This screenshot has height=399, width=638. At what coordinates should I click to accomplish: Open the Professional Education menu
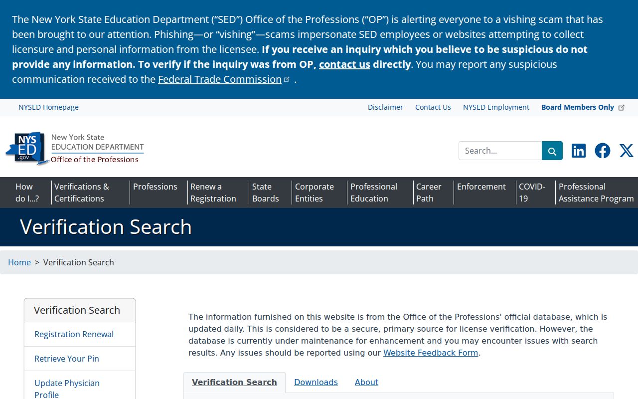[x=374, y=193]
